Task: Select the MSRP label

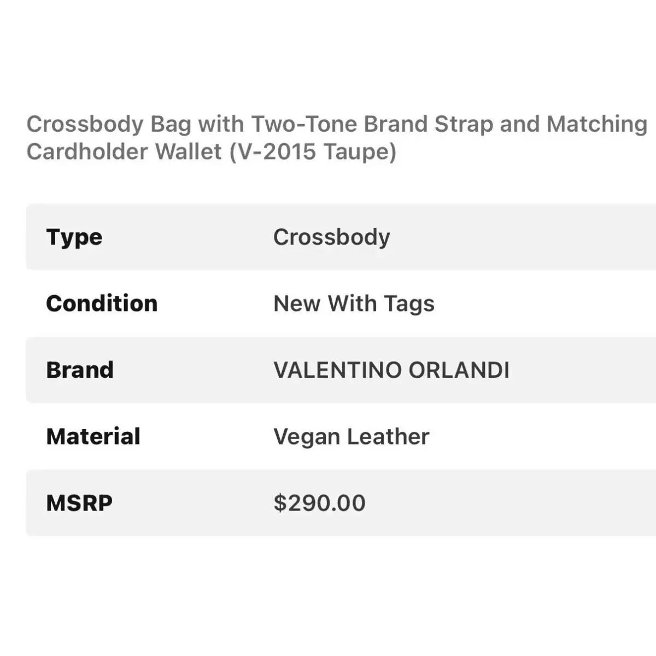Action: 79,503
